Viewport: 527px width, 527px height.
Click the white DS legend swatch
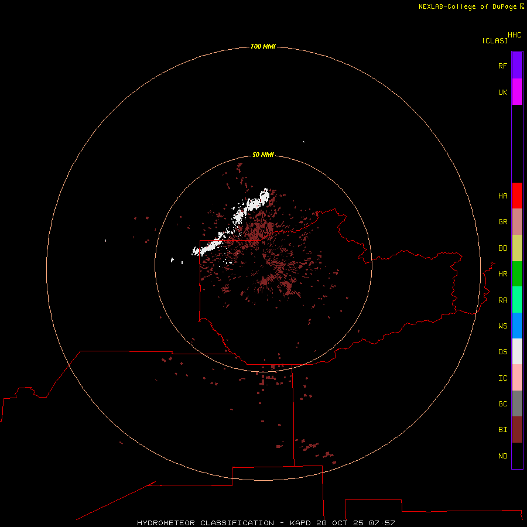click(517, 351)
